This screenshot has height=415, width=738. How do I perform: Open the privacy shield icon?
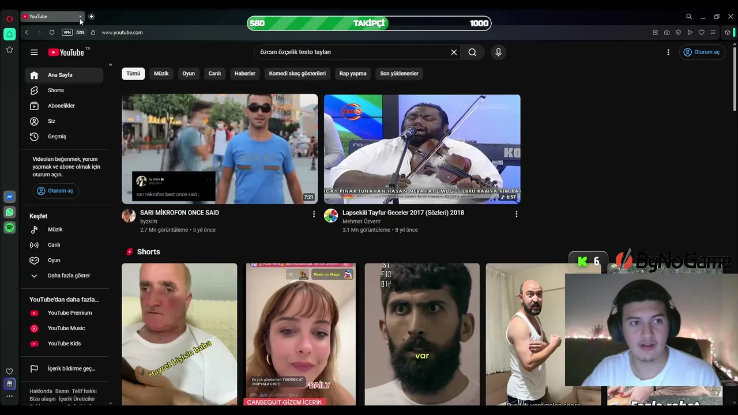coord(679,32)
